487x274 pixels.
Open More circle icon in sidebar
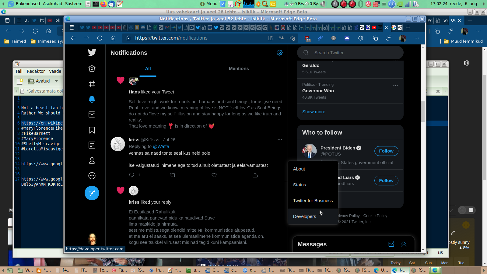tap(92, 176)
